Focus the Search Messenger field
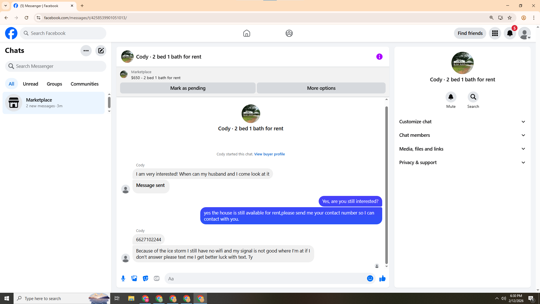The width and height of the screenshot is (540, 304). pyautogui.click(x=56, y=66)
